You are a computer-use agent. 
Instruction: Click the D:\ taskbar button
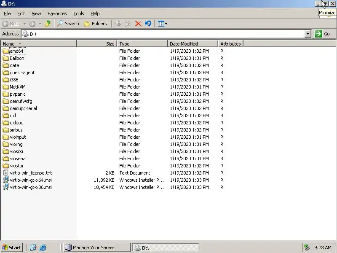[165, 248]
